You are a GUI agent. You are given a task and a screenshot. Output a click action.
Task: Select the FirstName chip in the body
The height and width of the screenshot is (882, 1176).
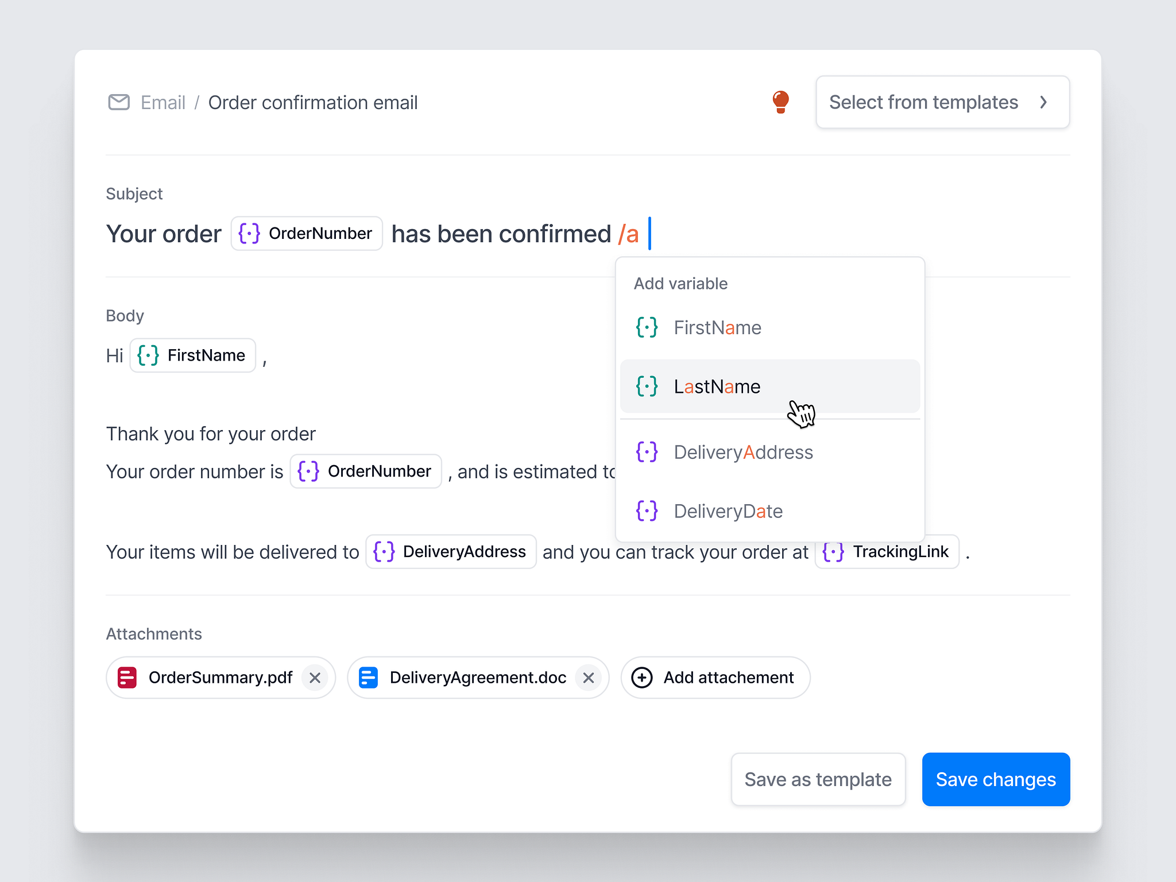pyautogui.click(x=192, y=355)
